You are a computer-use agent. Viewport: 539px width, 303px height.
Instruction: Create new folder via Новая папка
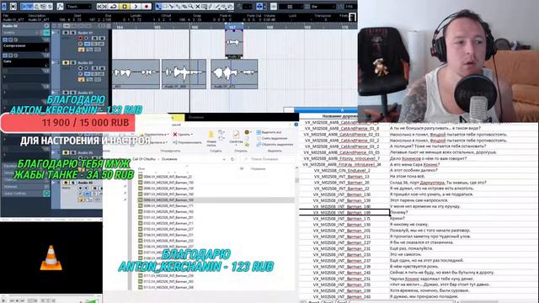point(211,138)
